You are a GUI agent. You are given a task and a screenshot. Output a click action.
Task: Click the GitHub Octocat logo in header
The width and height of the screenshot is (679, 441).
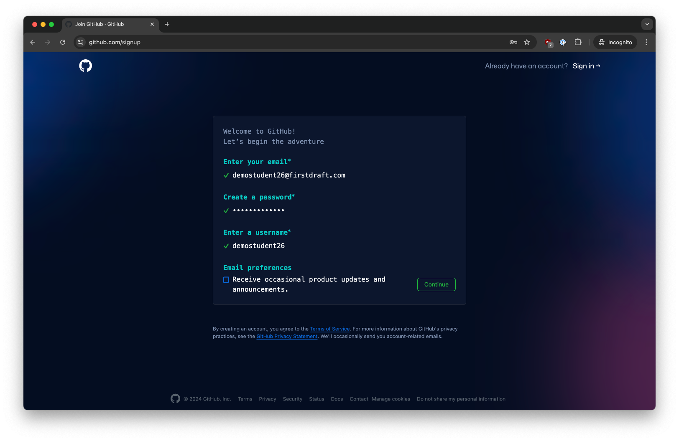pyautogui.click(x=85, y=66)
